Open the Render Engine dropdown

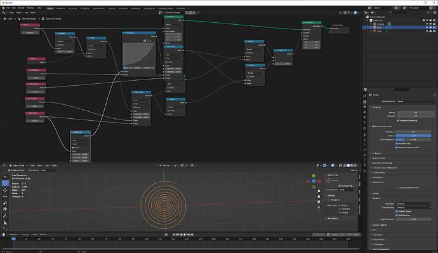[x=416, y=101]
